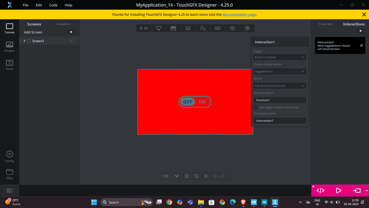
Task: Open run target options chevron
Action: (367, 191)
